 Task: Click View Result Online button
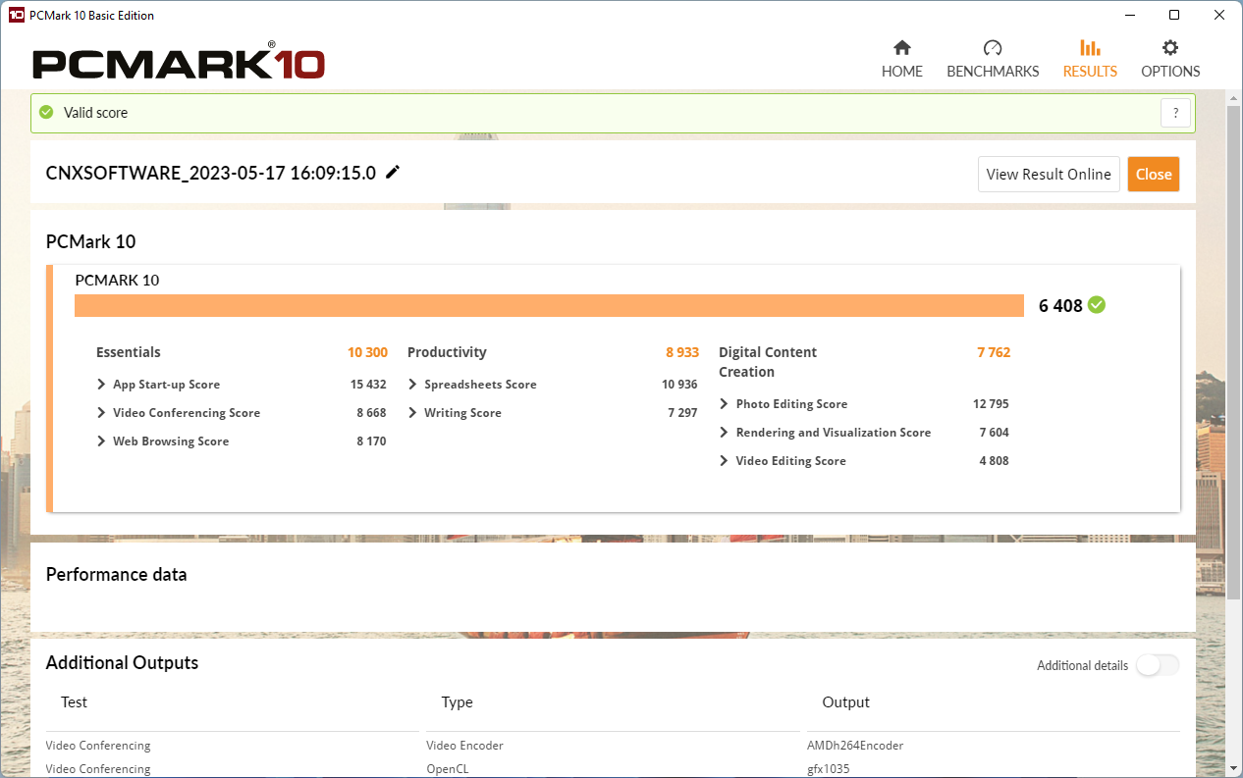click(1049, 174)
